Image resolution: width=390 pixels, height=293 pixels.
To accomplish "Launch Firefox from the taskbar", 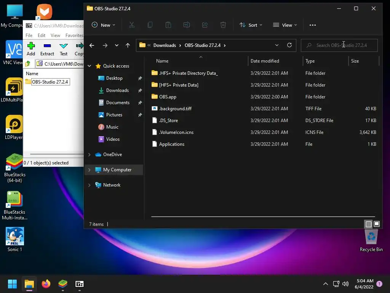I will 46,284.
